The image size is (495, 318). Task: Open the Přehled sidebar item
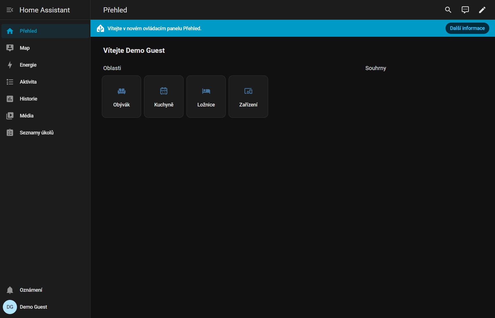[x=45, y=31]
